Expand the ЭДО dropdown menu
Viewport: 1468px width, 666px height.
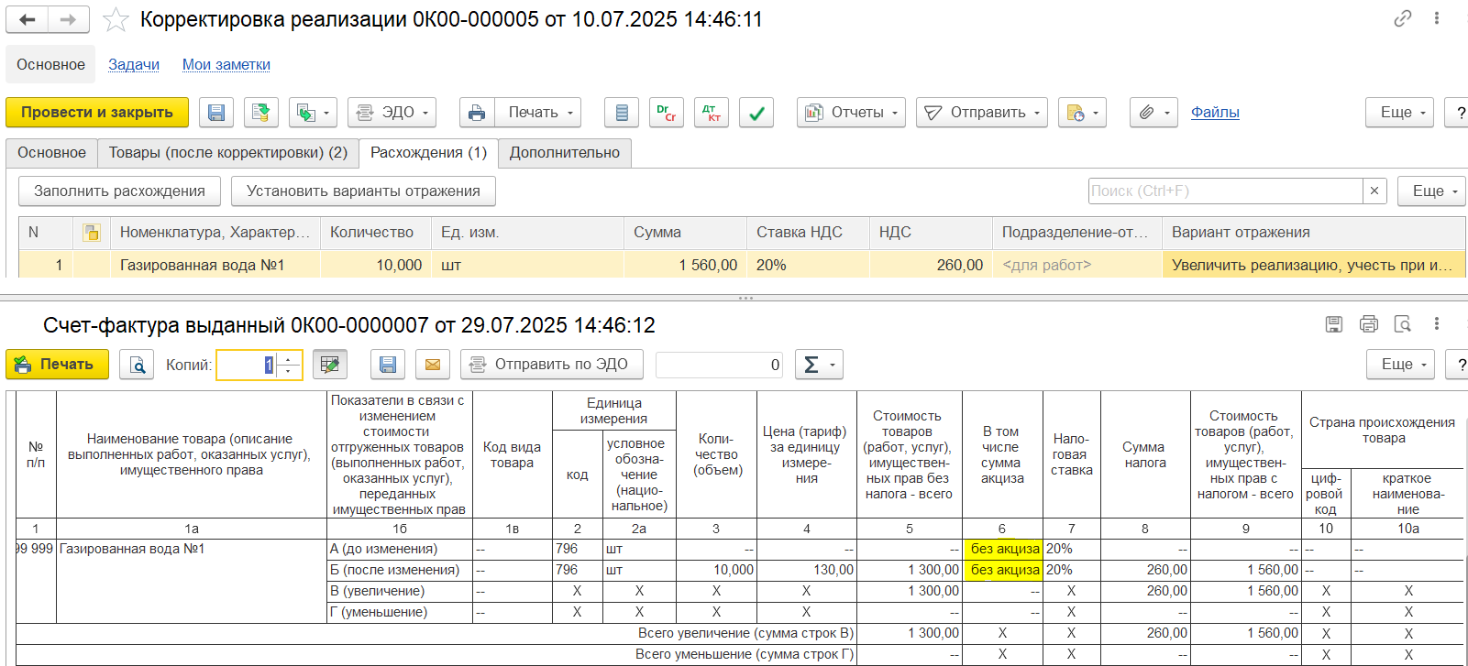click(x=392, y=113)
